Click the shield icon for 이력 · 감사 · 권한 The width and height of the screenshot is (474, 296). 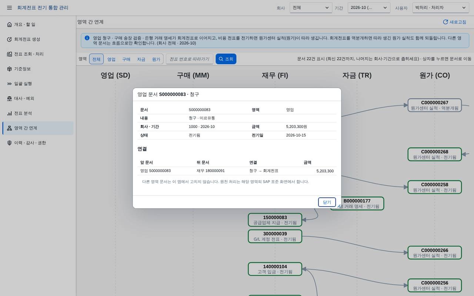click(9, 143)
